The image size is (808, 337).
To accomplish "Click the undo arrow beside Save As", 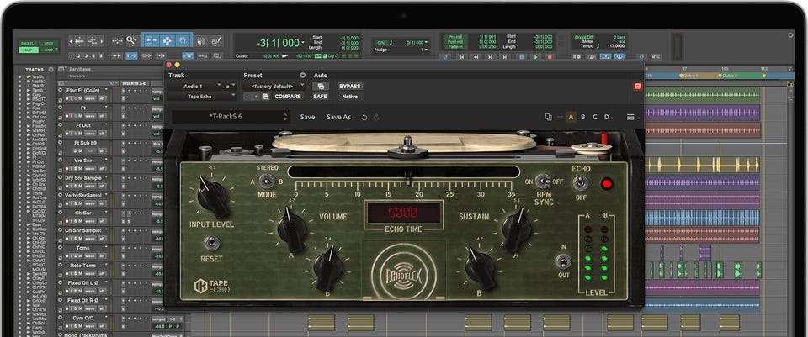I will pos(364,117).
